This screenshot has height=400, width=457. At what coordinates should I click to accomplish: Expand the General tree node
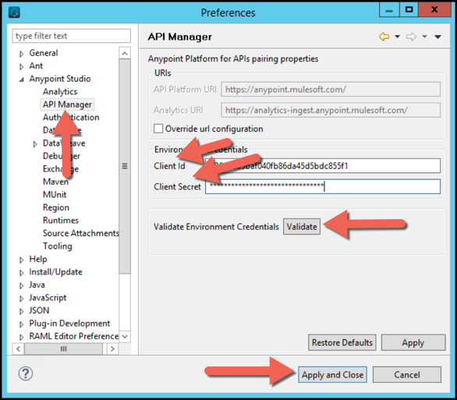click(x=21, y=54)
